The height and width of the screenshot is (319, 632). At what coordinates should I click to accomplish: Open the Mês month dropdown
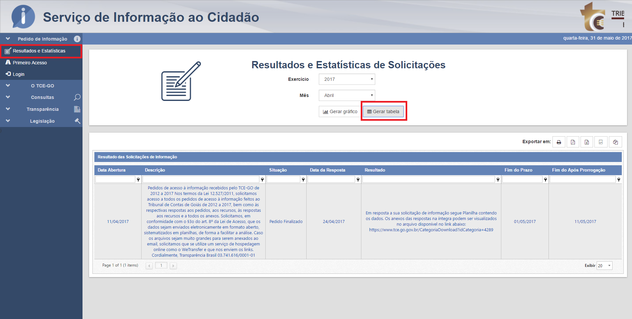[x=347, y=95]
